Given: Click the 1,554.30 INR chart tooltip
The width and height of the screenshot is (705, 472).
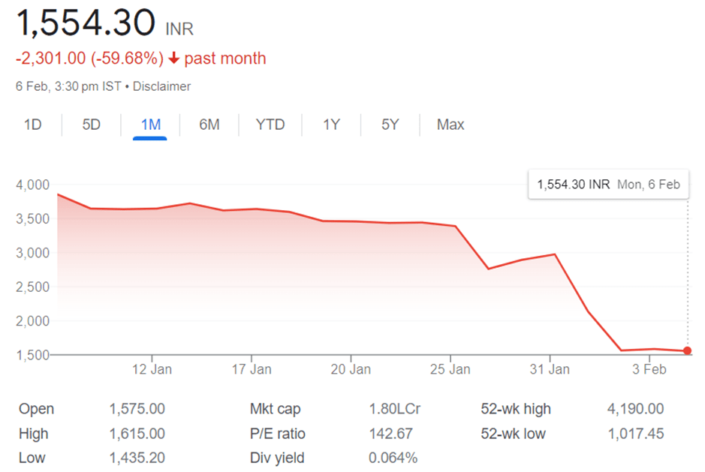Looking at the screenshot, I should pyautogui.click(x=608, y=184).
